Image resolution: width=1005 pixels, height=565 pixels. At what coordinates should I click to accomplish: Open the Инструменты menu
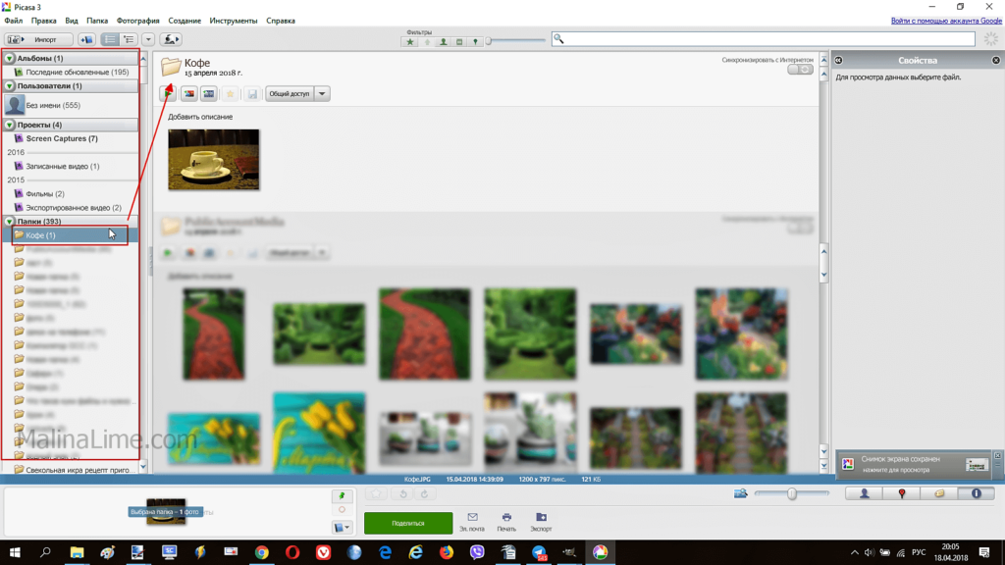pos(234,21)
